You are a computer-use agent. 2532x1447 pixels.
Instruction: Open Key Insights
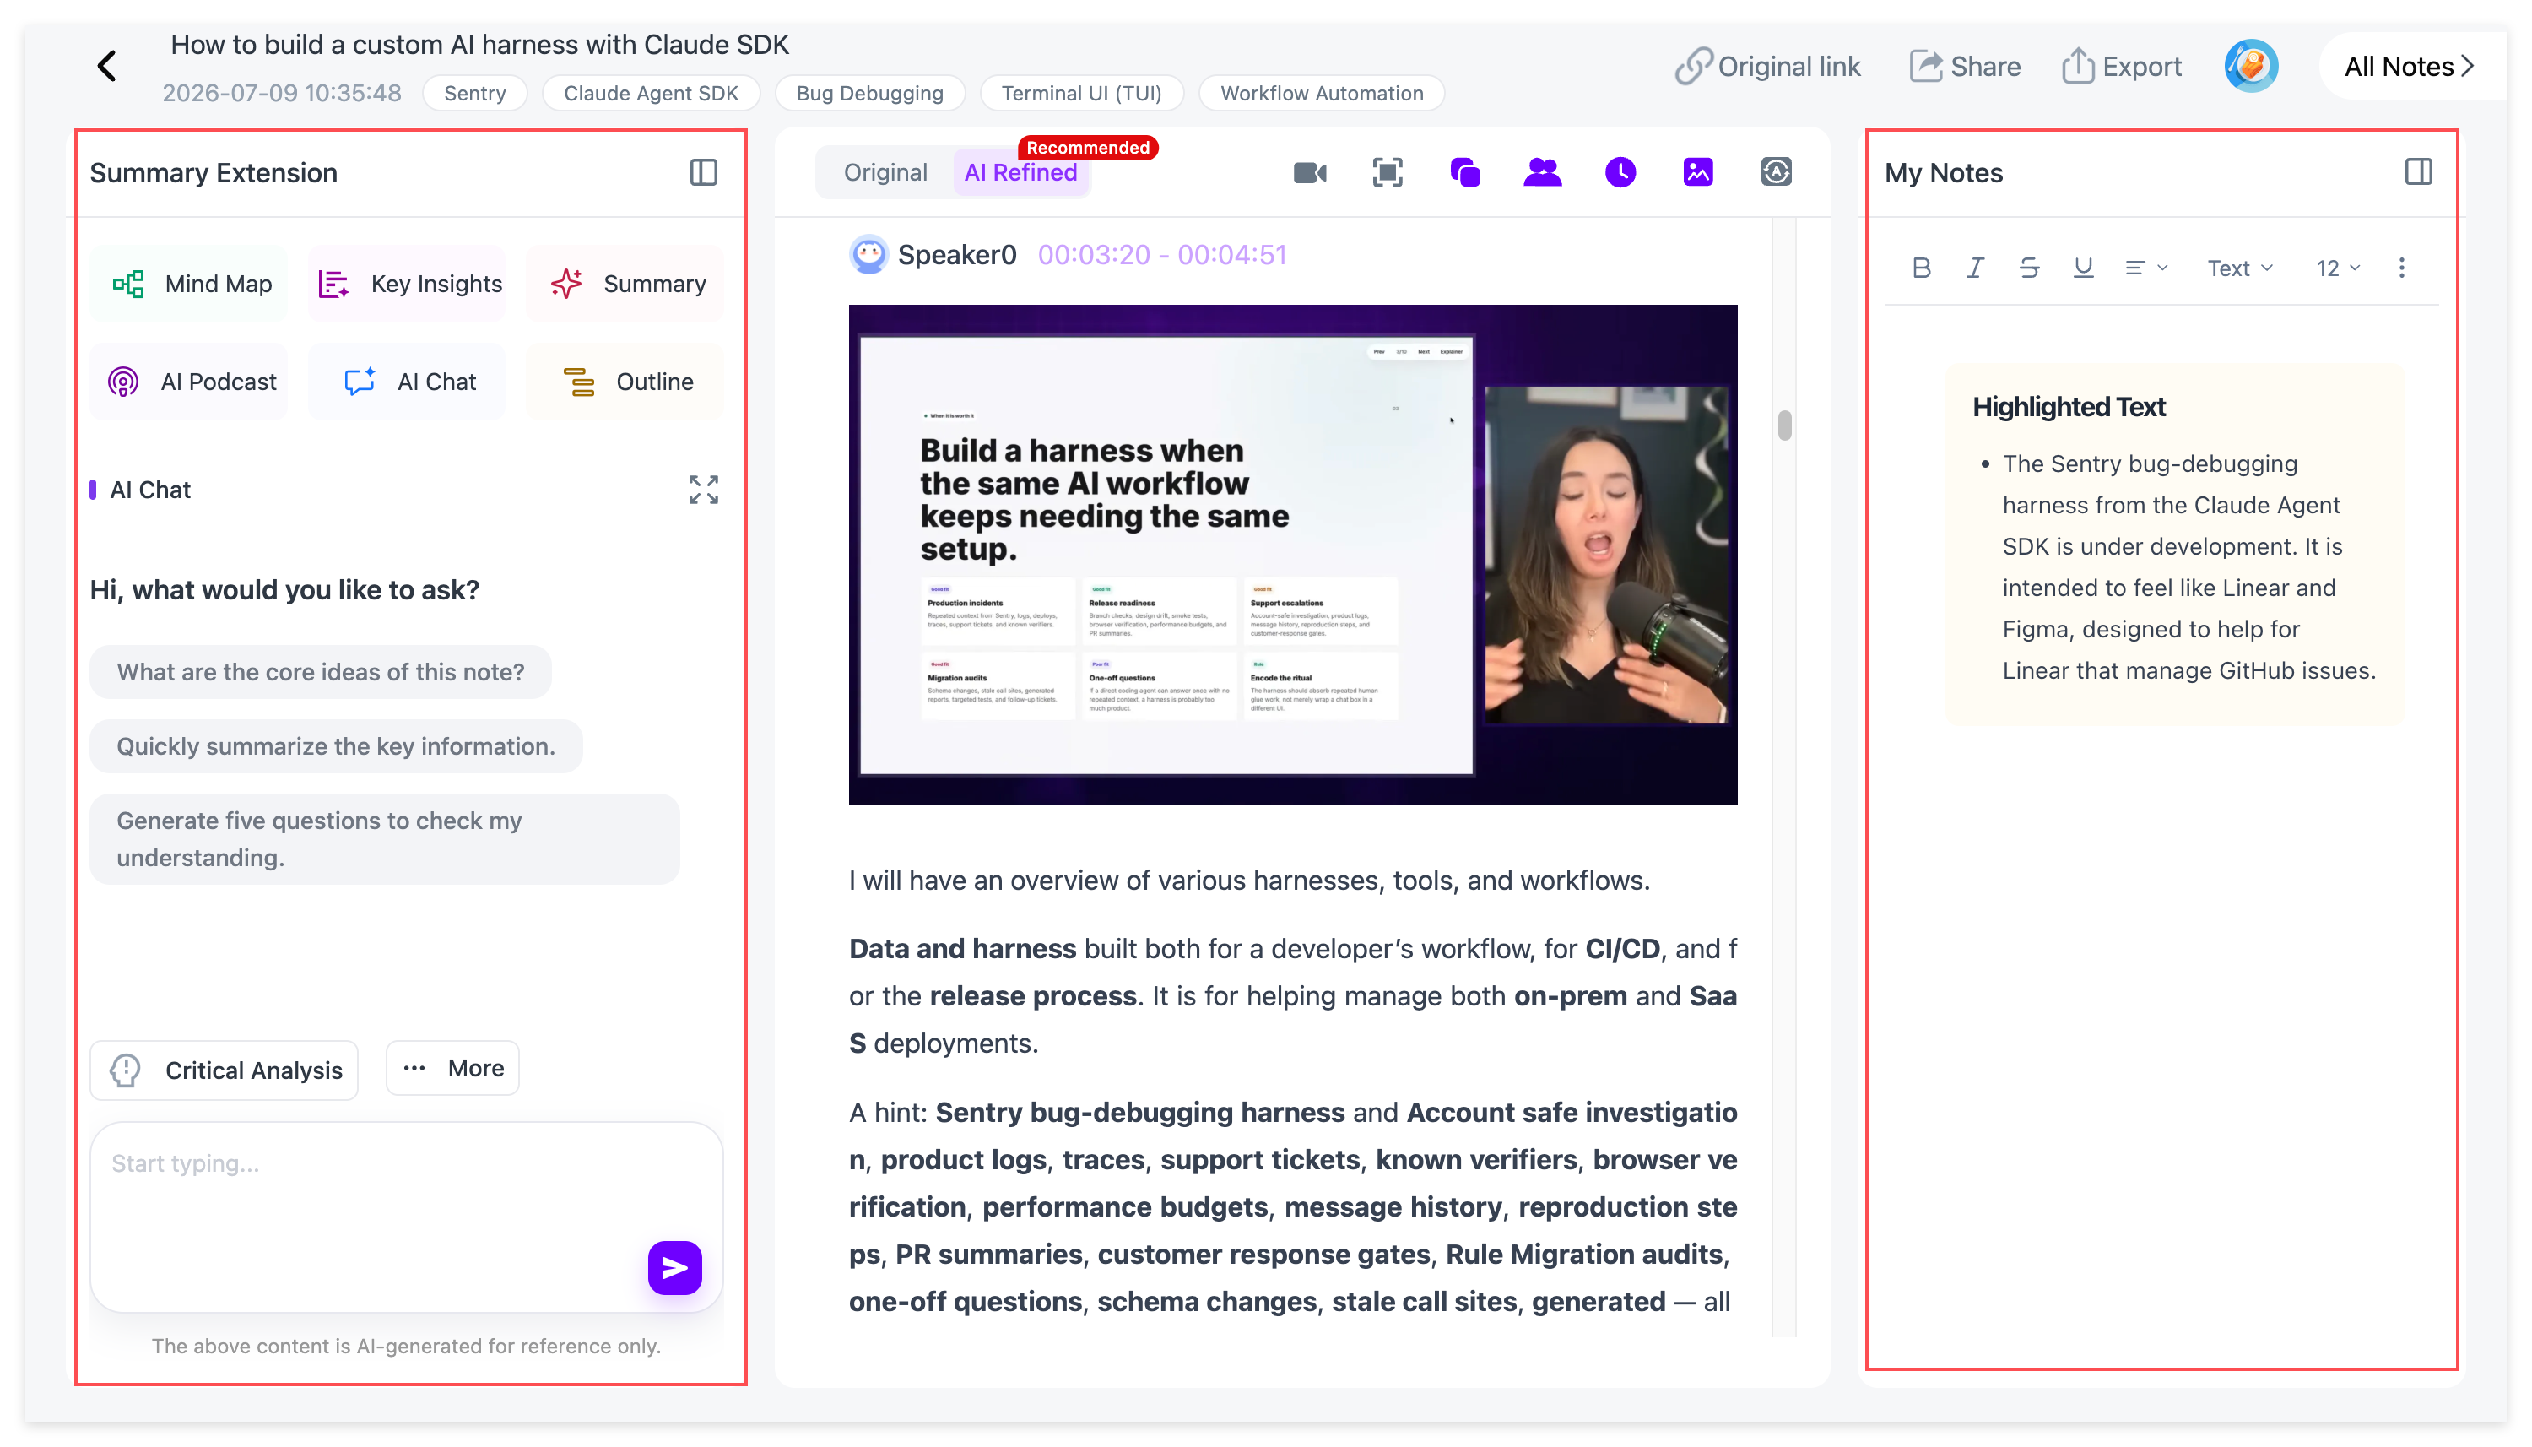tap(408, 285)
